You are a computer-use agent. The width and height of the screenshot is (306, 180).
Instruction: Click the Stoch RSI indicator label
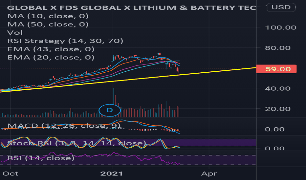pos(76,143)
